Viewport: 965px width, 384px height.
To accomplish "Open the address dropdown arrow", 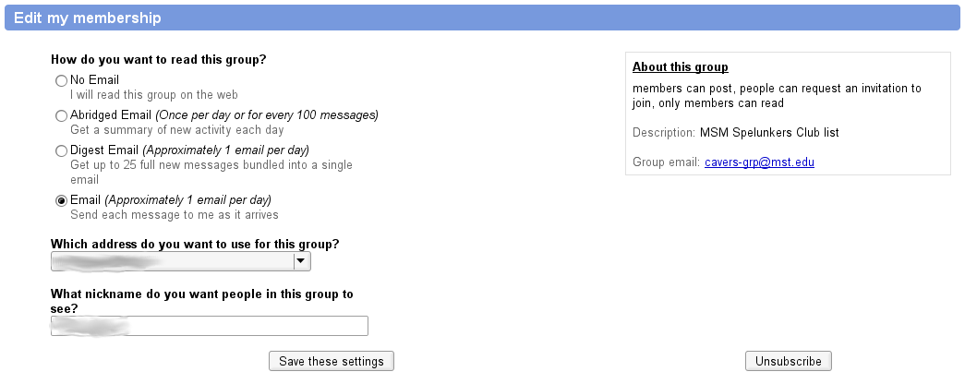I will point(300,261).
